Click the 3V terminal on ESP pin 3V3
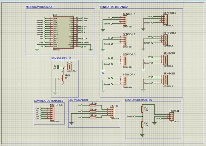Image resolution: width=206 pixels, height=146 pixels. [82, 47]
